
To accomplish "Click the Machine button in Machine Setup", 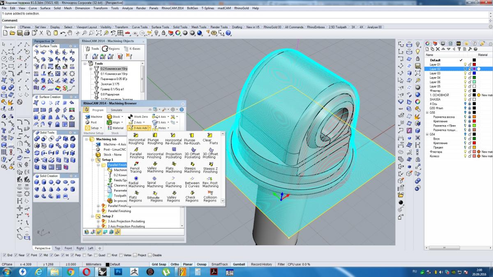I will click(x=94, y=117).
